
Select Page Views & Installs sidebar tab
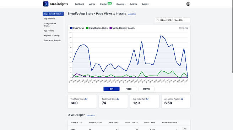pos(53,14)
